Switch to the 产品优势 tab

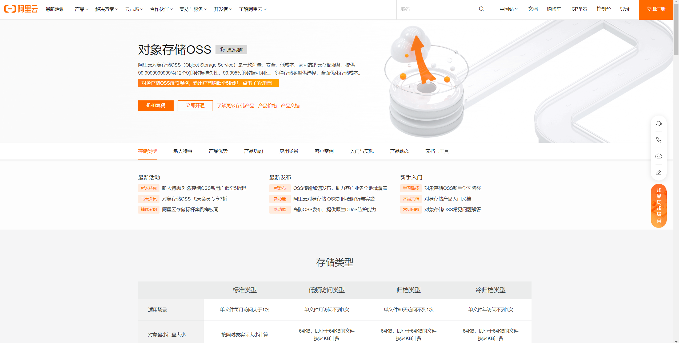[x=218, y=151]
